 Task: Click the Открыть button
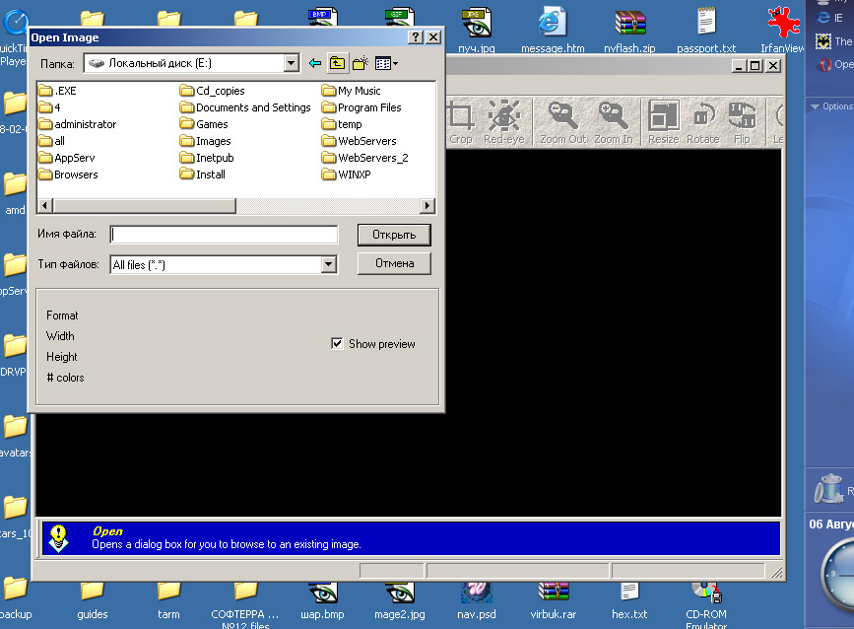394,235
